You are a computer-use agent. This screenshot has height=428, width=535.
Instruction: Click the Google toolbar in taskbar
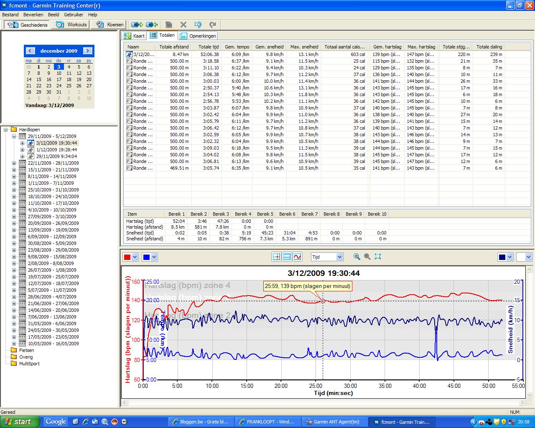[56, 422]
